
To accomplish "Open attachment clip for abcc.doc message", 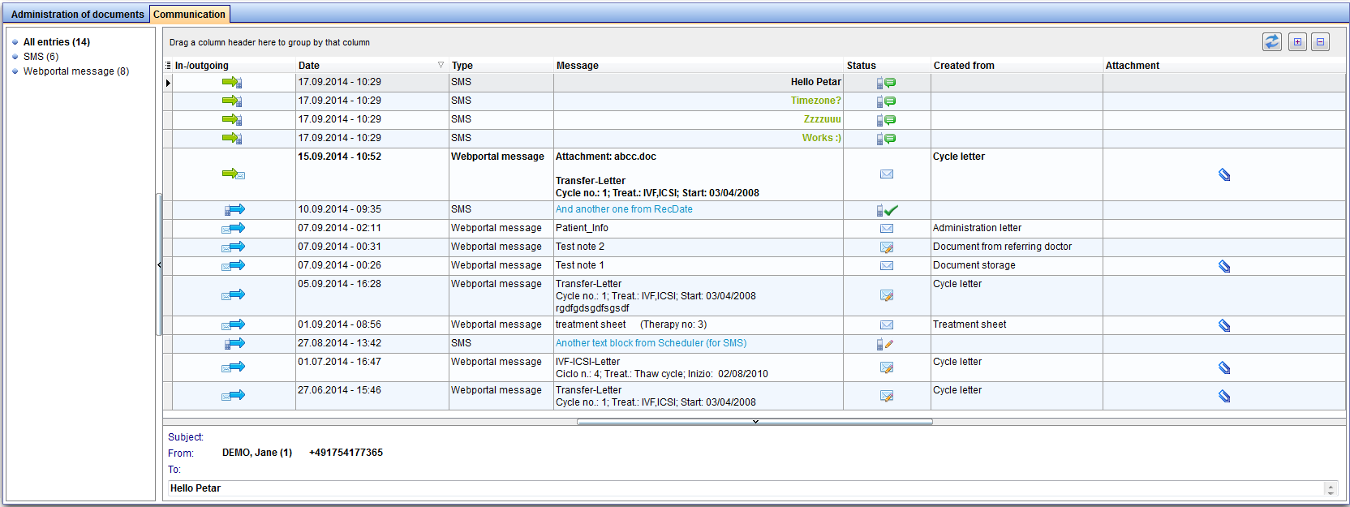I will 1224,174.
